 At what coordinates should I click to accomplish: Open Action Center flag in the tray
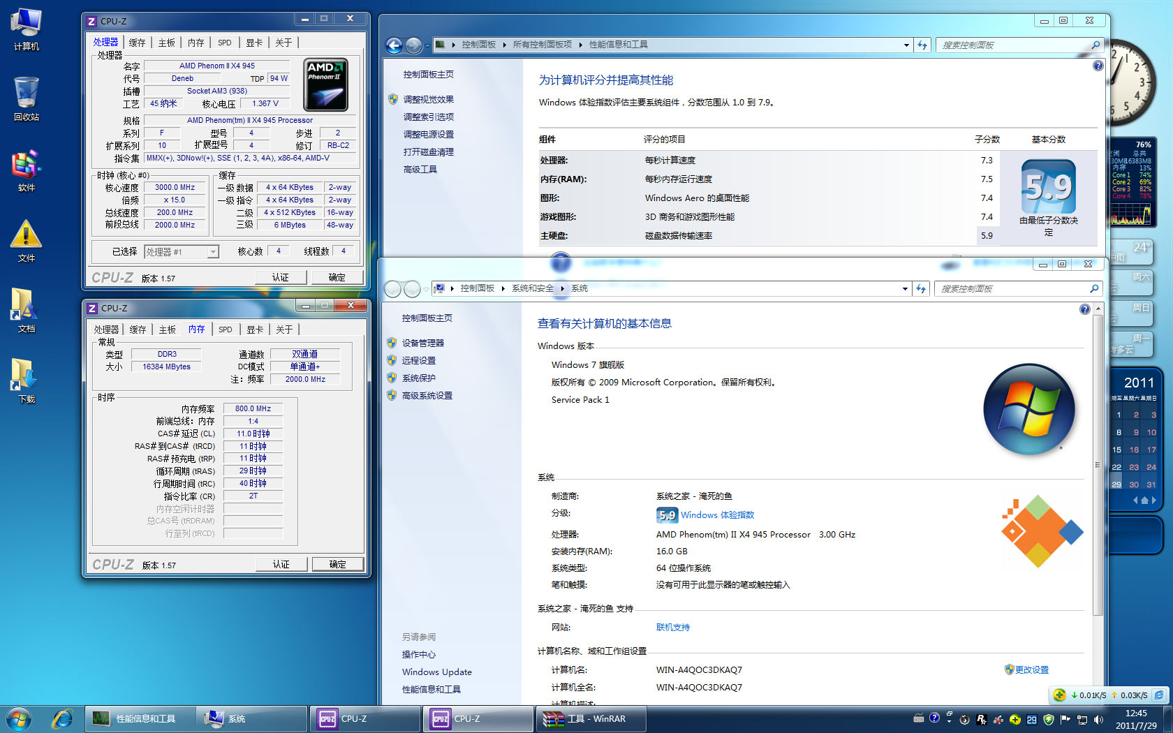(1065, 719)
